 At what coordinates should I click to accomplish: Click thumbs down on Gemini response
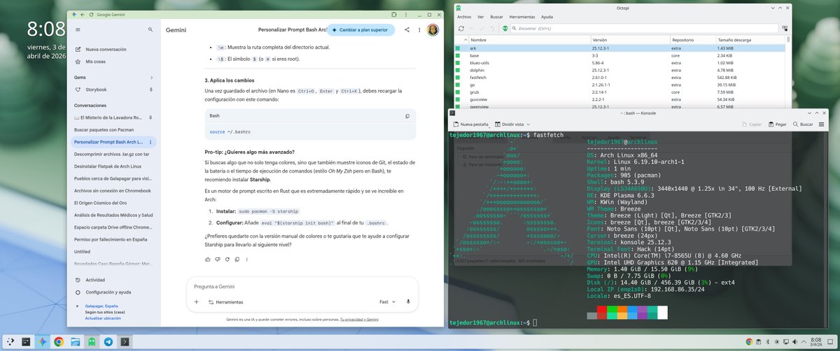[218, 259]
